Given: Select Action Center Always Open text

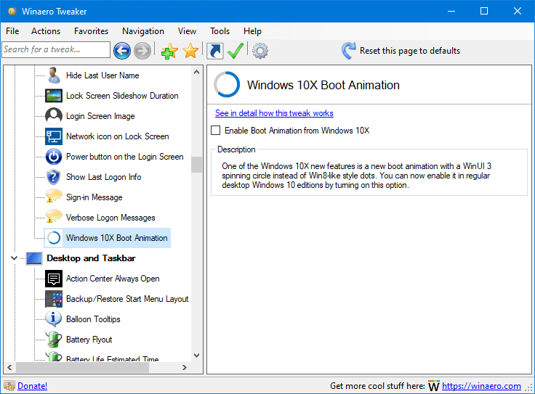Looking at the screenshot, I should [x=113, y=279].
